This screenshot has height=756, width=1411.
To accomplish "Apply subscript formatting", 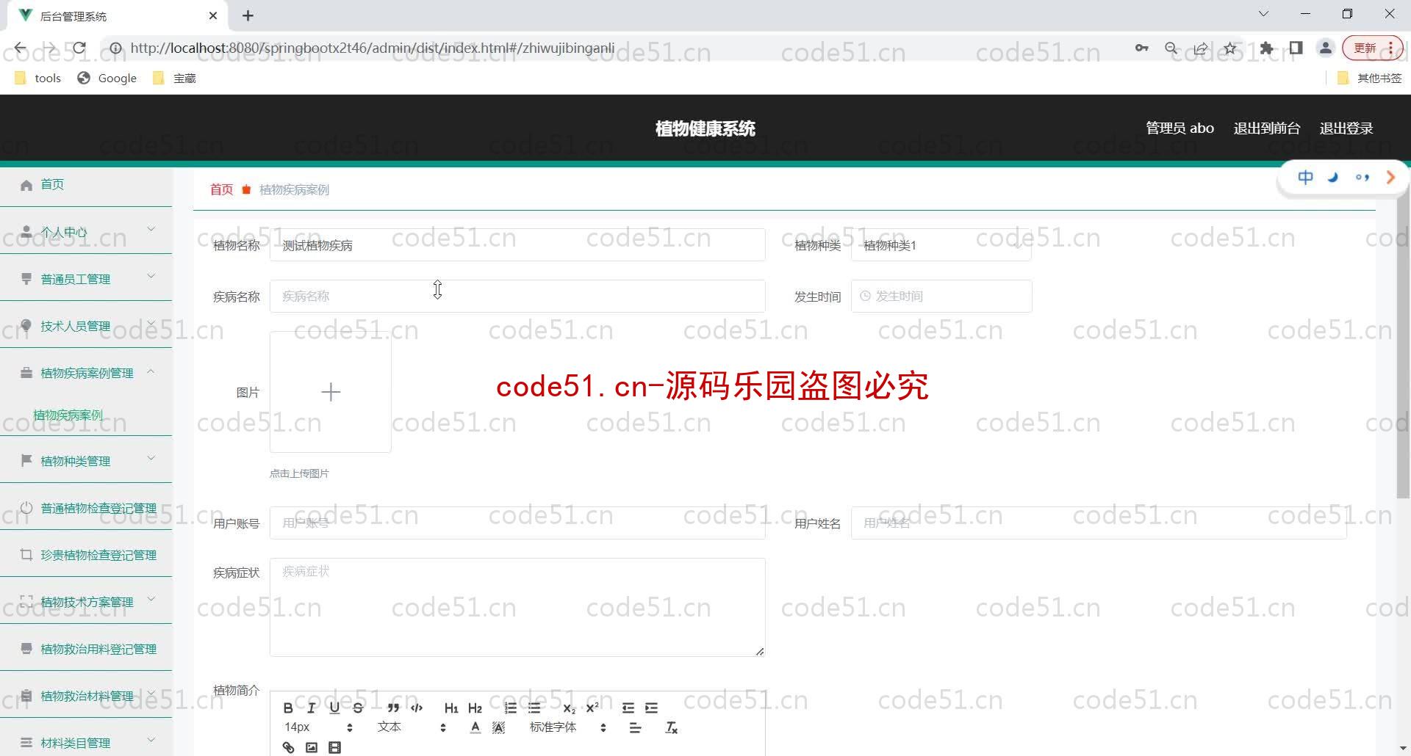I will pyautogui.click(x=569, y=708).
